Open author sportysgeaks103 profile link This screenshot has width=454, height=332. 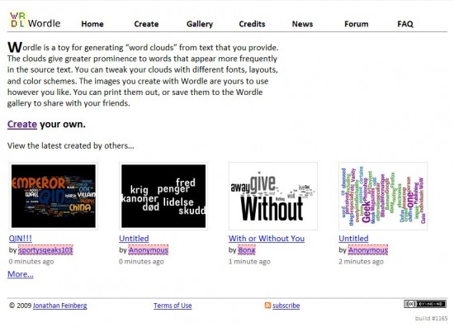pyautogui.click(x=45, y=250)
